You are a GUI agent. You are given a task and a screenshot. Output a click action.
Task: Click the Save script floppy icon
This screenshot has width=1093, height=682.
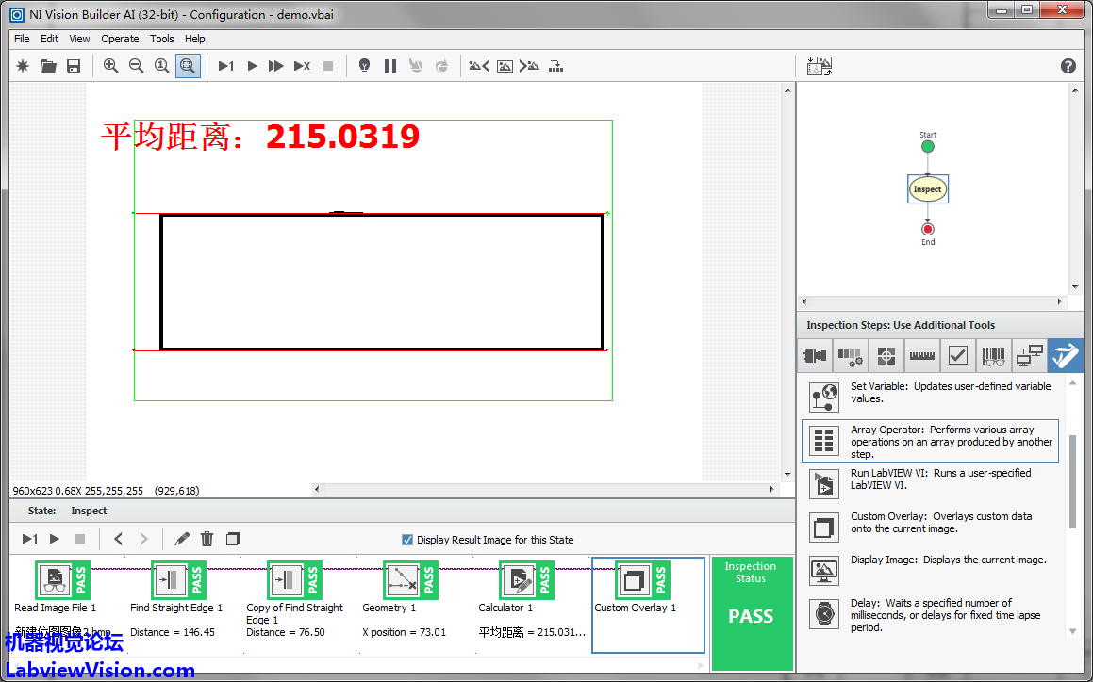click(x=74, y=66)
